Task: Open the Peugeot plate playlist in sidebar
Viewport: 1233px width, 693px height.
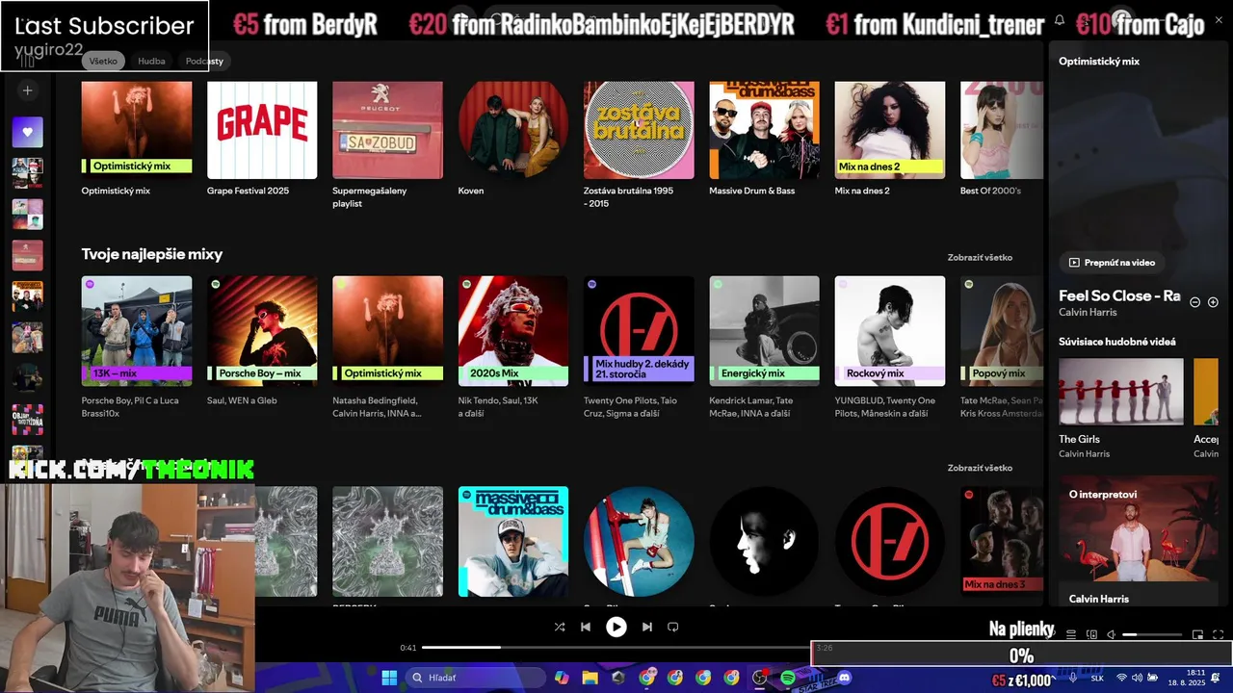Action: pos(27,255)
